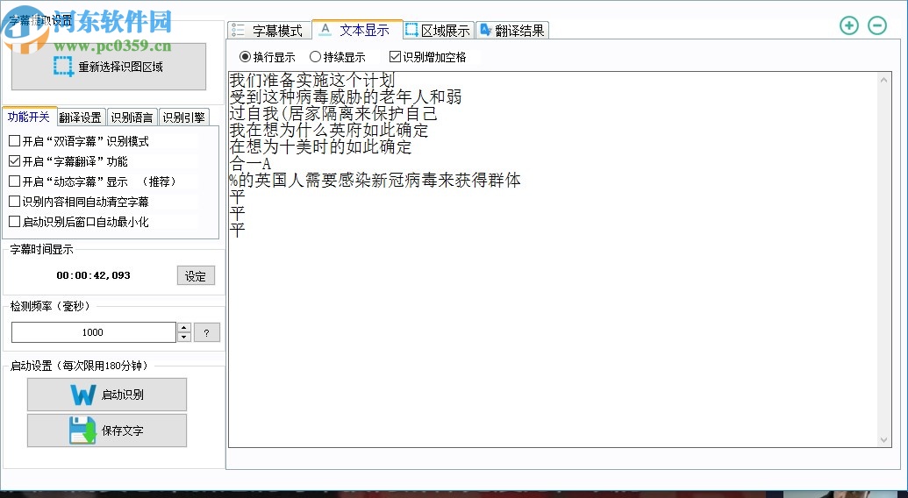This screenshot has width=908, height=498.
Task: Click the floppy disk save icon
Action: coord(82,430)
